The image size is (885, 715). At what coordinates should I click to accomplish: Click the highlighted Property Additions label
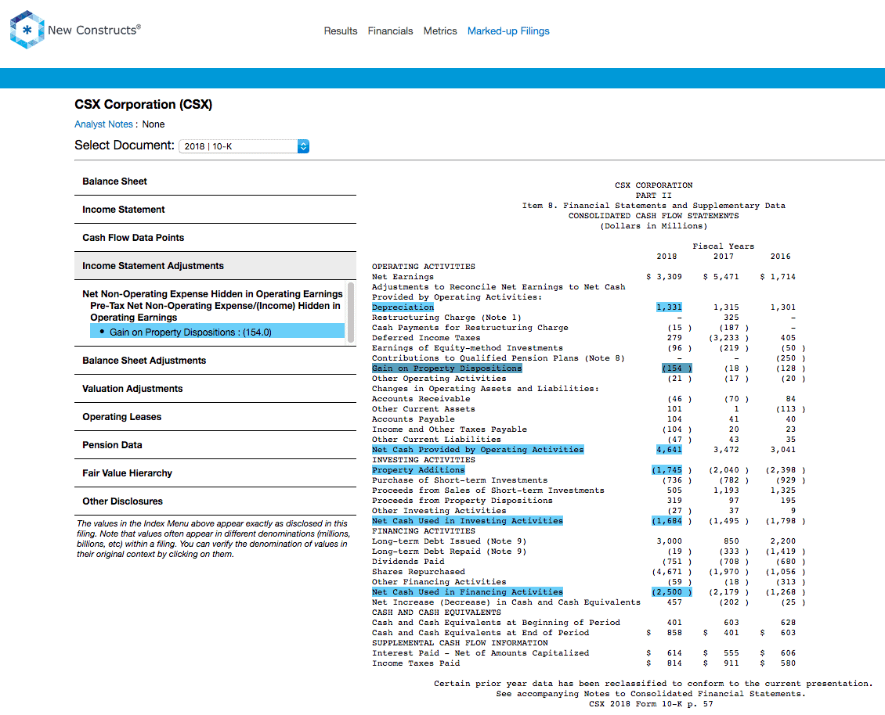(418, 469)
